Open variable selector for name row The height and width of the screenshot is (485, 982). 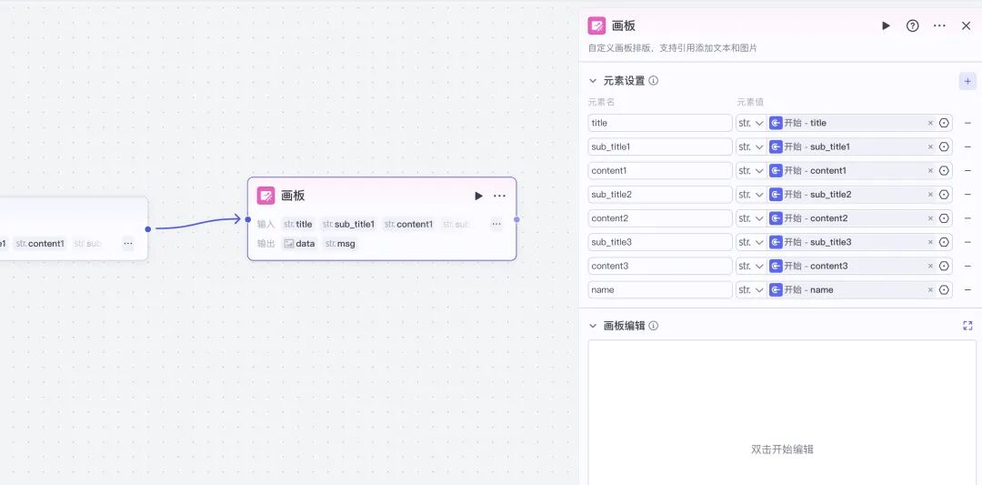pyautogui.click(x=944, y=289)
